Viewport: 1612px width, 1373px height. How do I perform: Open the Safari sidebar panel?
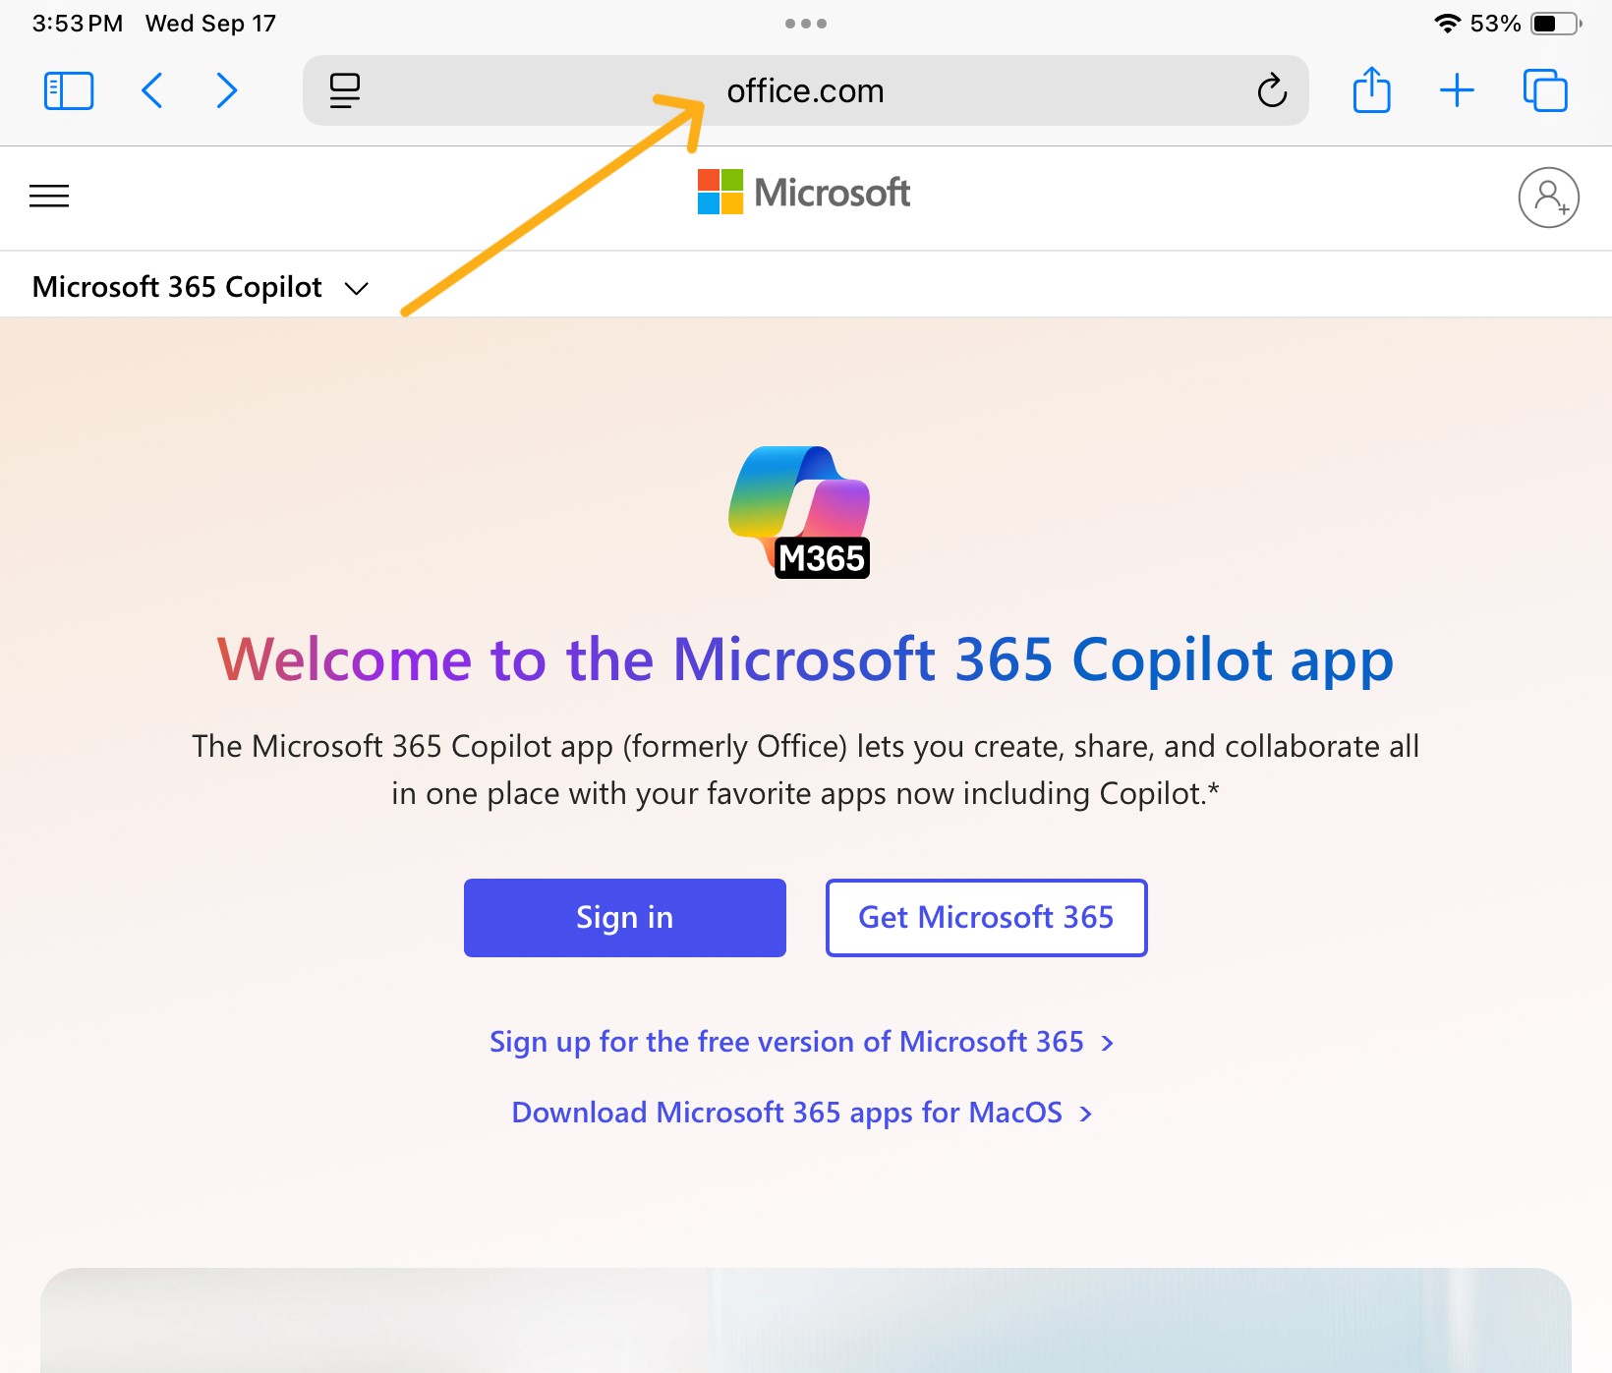[67, 90]
